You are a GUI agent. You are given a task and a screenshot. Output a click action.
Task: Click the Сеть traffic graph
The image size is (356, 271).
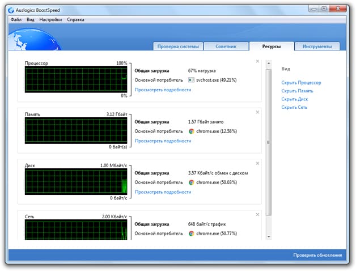[x=76, y=230]
